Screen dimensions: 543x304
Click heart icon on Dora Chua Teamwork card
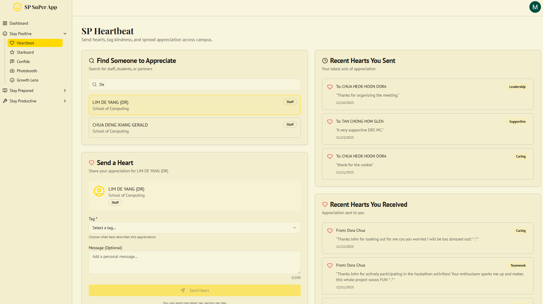point(330,265)
